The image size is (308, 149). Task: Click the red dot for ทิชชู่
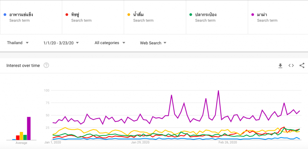(x=67, y=14)
